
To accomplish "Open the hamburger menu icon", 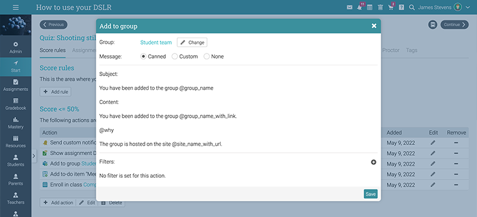I will (x=16, y=7).
